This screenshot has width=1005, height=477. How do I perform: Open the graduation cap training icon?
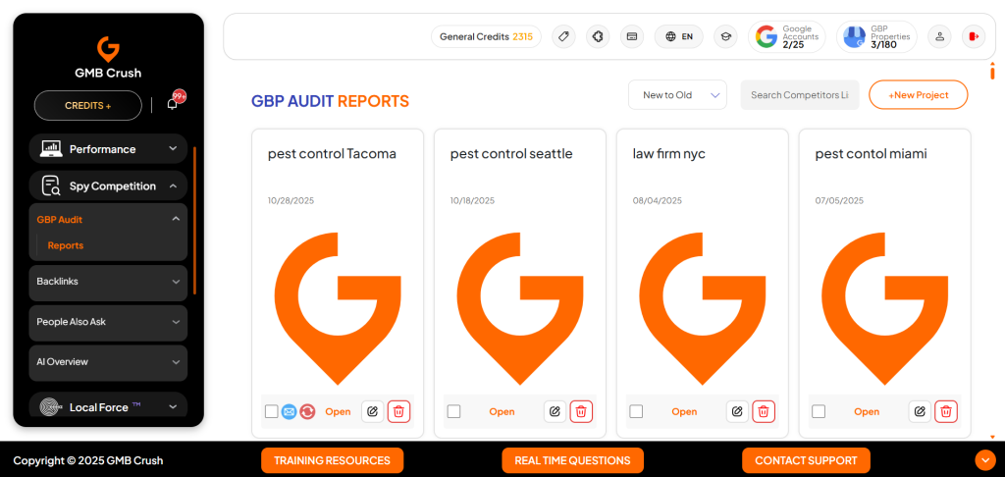click(x=725, y=36)
